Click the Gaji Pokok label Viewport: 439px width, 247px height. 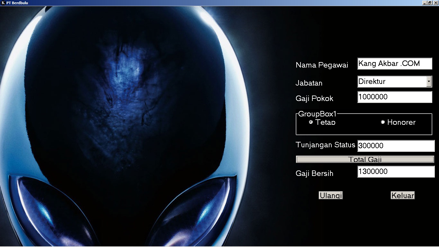314,98
